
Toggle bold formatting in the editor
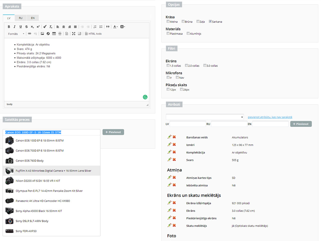pyautogui.click(x=9, y=27)
